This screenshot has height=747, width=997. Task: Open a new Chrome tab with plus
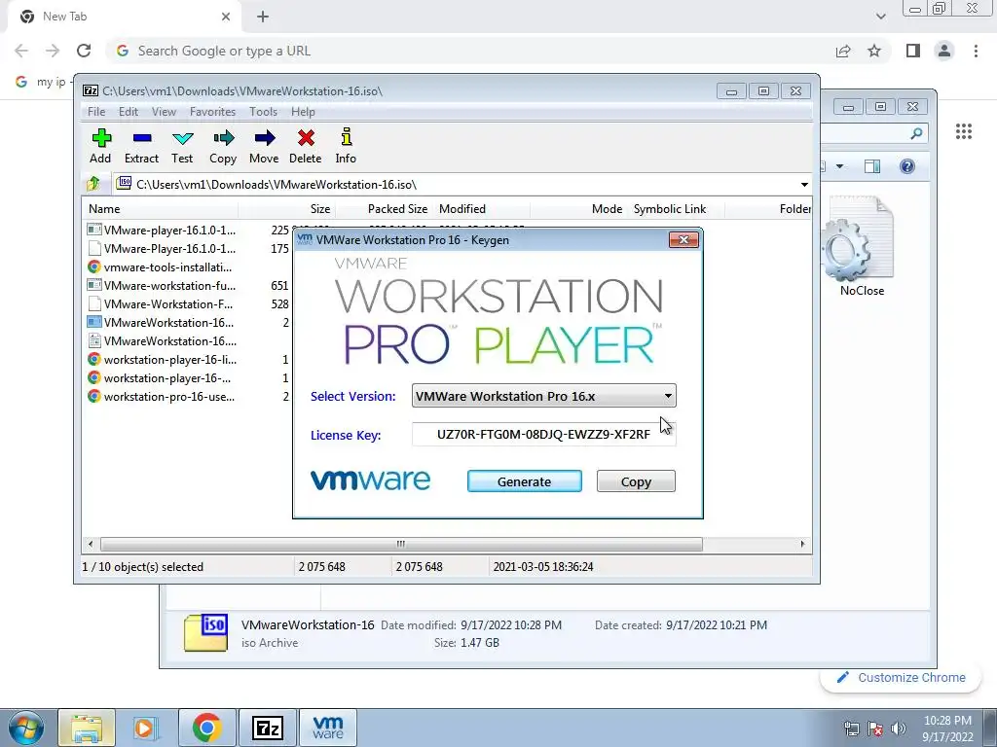click(263, 17)
